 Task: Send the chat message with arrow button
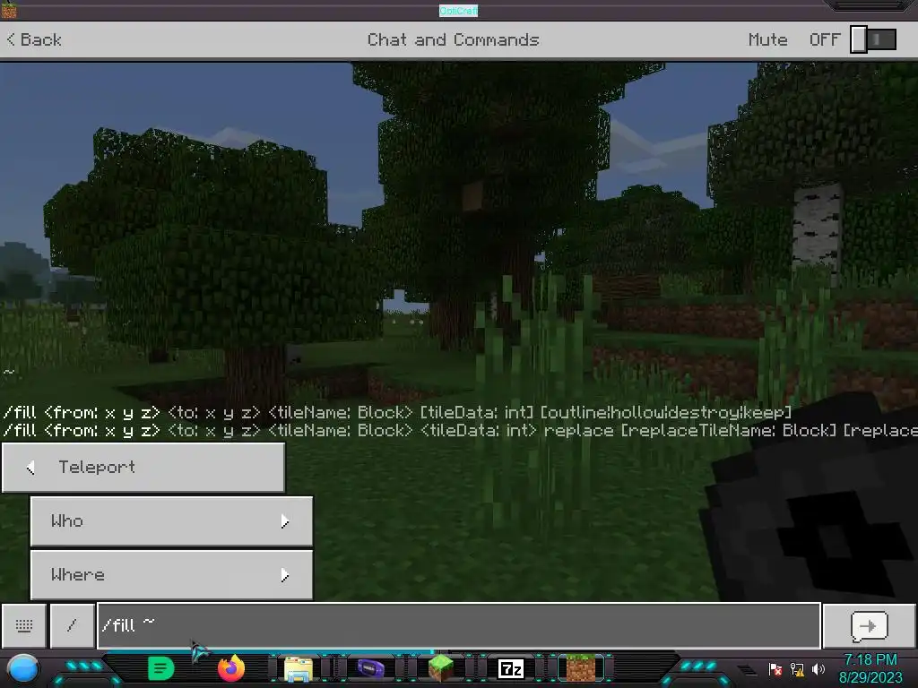pyautogui.click(x=869, y=625)
